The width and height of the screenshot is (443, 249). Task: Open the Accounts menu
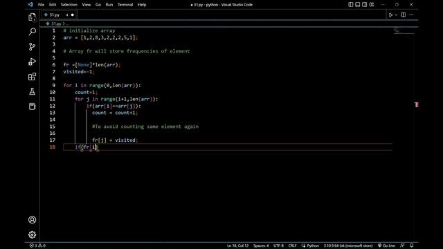pos(33,220)
